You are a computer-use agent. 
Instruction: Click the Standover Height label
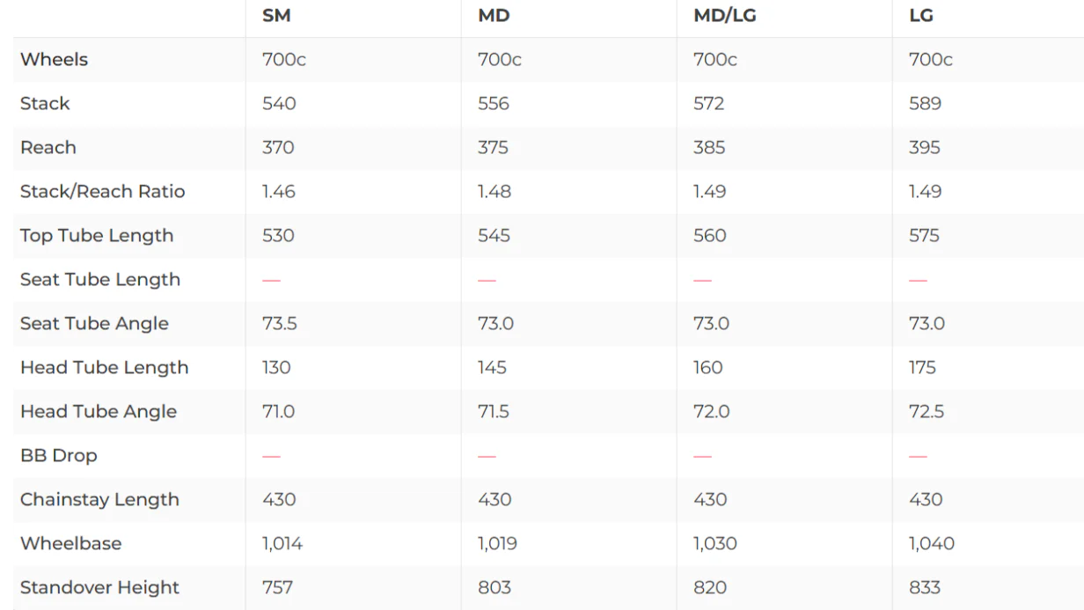pos(99,587)
